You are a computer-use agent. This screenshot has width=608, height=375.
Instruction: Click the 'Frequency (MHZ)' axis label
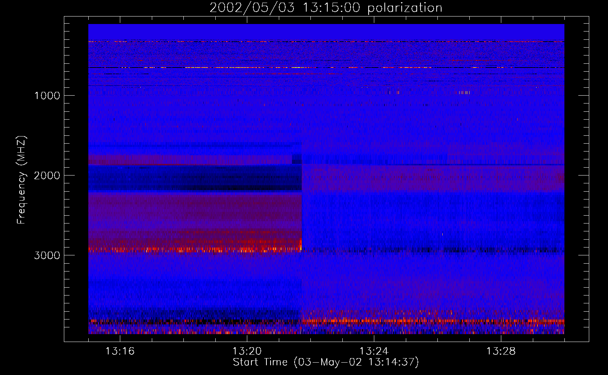[x=21, y=180]
